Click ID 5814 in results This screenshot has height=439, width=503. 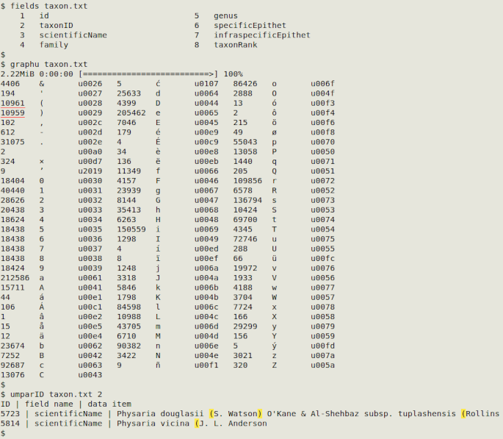(x=10, y=424)
